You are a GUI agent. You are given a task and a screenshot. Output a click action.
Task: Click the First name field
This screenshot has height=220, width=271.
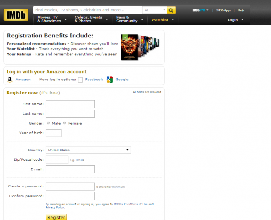(x=70, y=104)
